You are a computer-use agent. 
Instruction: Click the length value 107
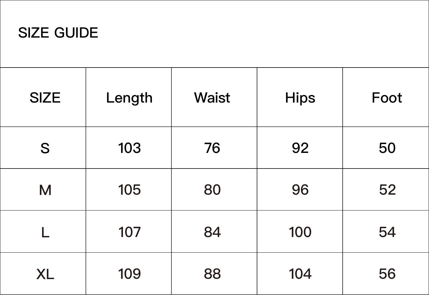click(x=129, y=232)
